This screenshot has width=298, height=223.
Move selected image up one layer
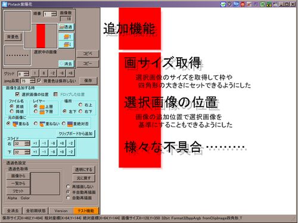tap(66, 36)
